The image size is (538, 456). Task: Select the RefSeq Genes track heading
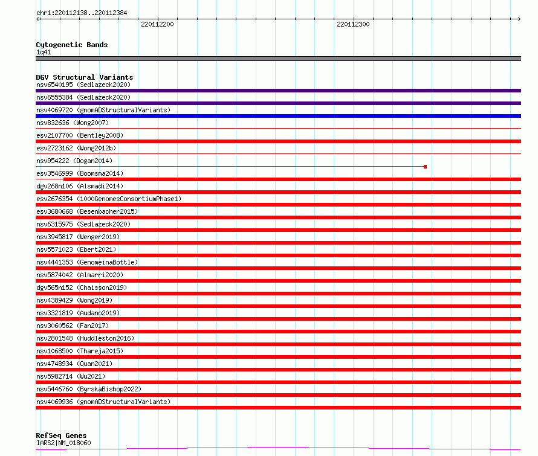click(x=61, y=435)
